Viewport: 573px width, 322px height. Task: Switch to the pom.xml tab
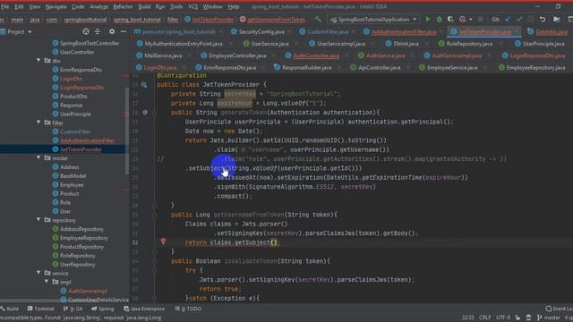[175, 32]
